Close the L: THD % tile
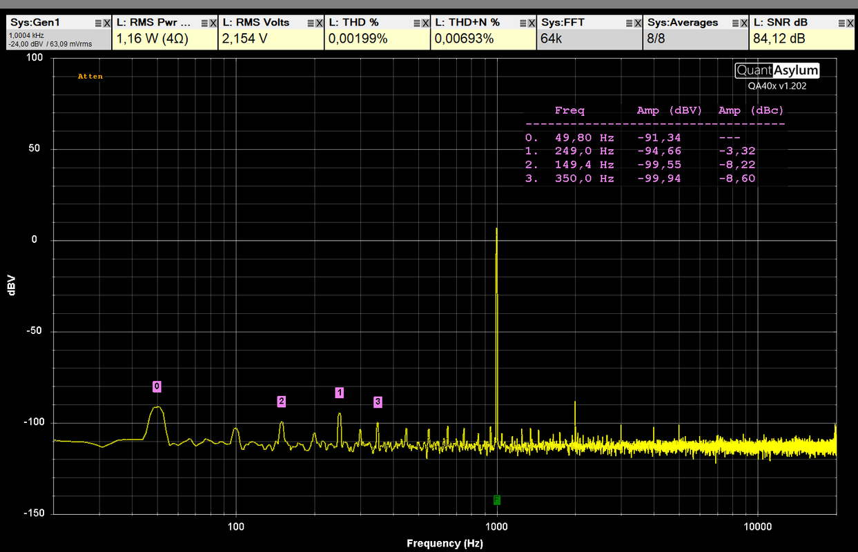The image size is (858, 552). point(426,23)
